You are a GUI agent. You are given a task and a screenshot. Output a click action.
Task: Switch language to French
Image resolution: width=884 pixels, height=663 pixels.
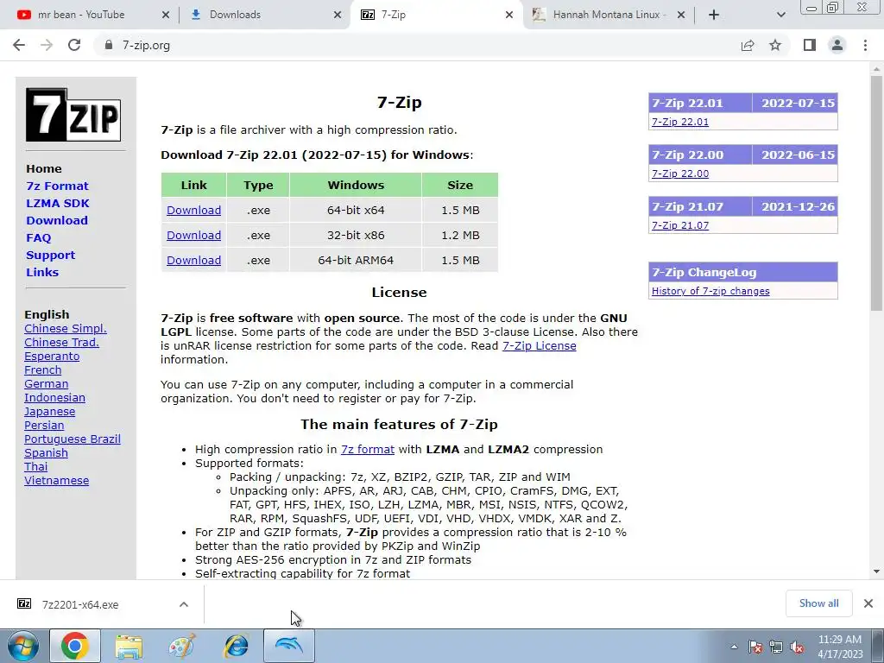[43, 369]
